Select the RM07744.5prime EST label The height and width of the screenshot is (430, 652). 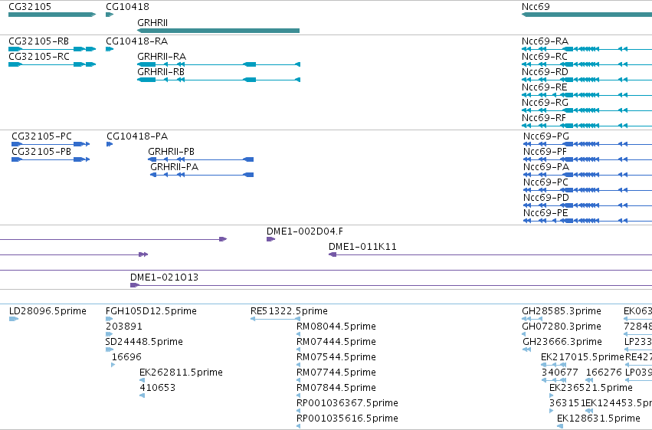click(x=336, y=373)
